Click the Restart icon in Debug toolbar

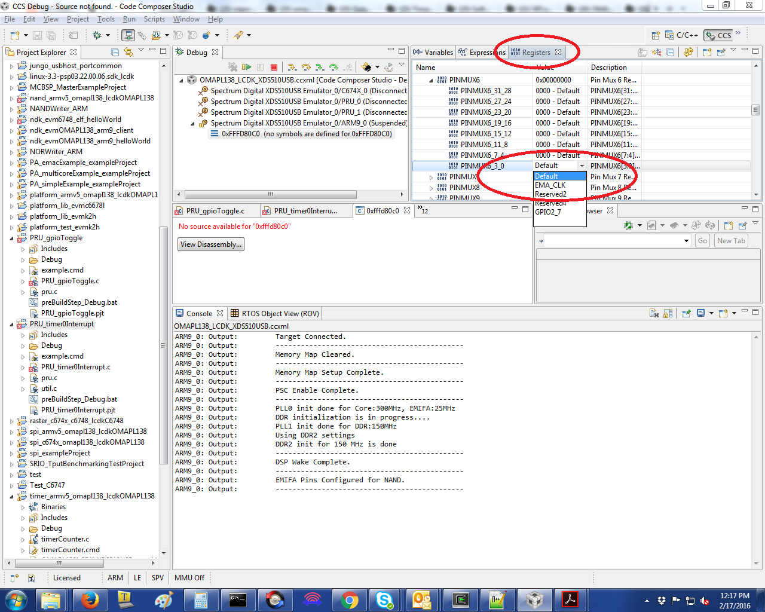(x=389, y=67)
